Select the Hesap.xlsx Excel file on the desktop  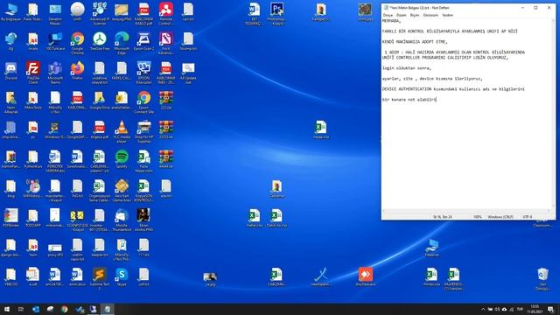(321, 130)
